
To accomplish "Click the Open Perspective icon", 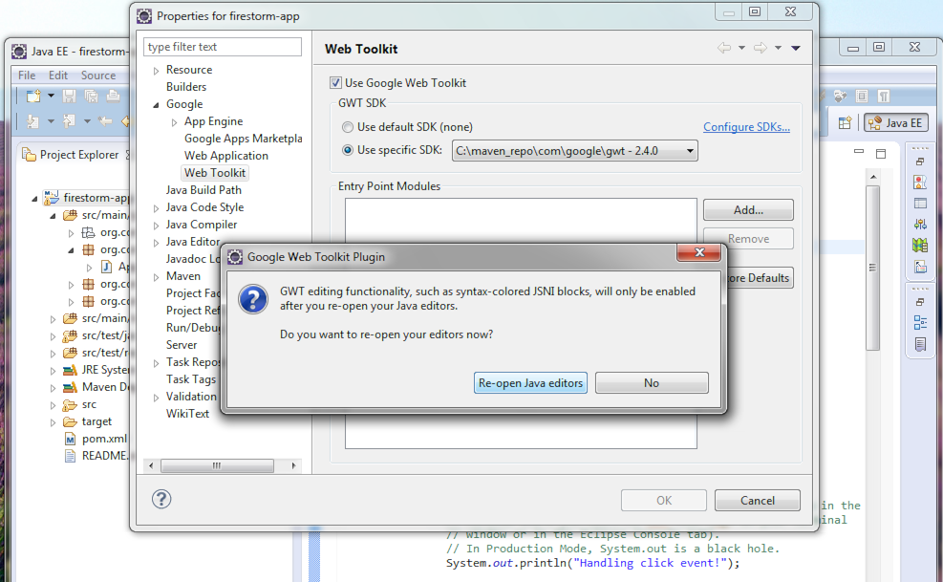I will coord(845,122).
